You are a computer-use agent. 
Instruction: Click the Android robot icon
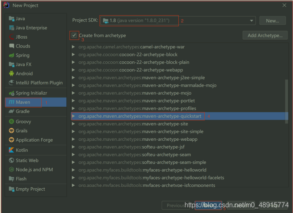pos(12,74)
